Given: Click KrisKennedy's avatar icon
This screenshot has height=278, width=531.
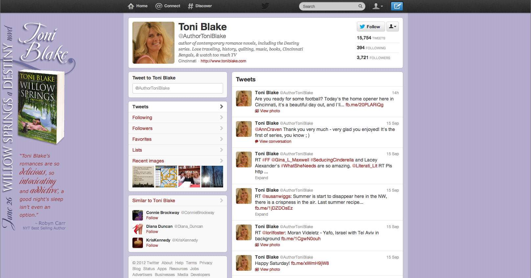Looking at the screenshot, I should [138, 243].
